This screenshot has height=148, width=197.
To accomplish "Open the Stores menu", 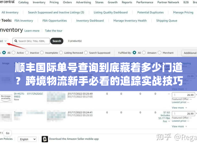I will (x=99, y=2).
